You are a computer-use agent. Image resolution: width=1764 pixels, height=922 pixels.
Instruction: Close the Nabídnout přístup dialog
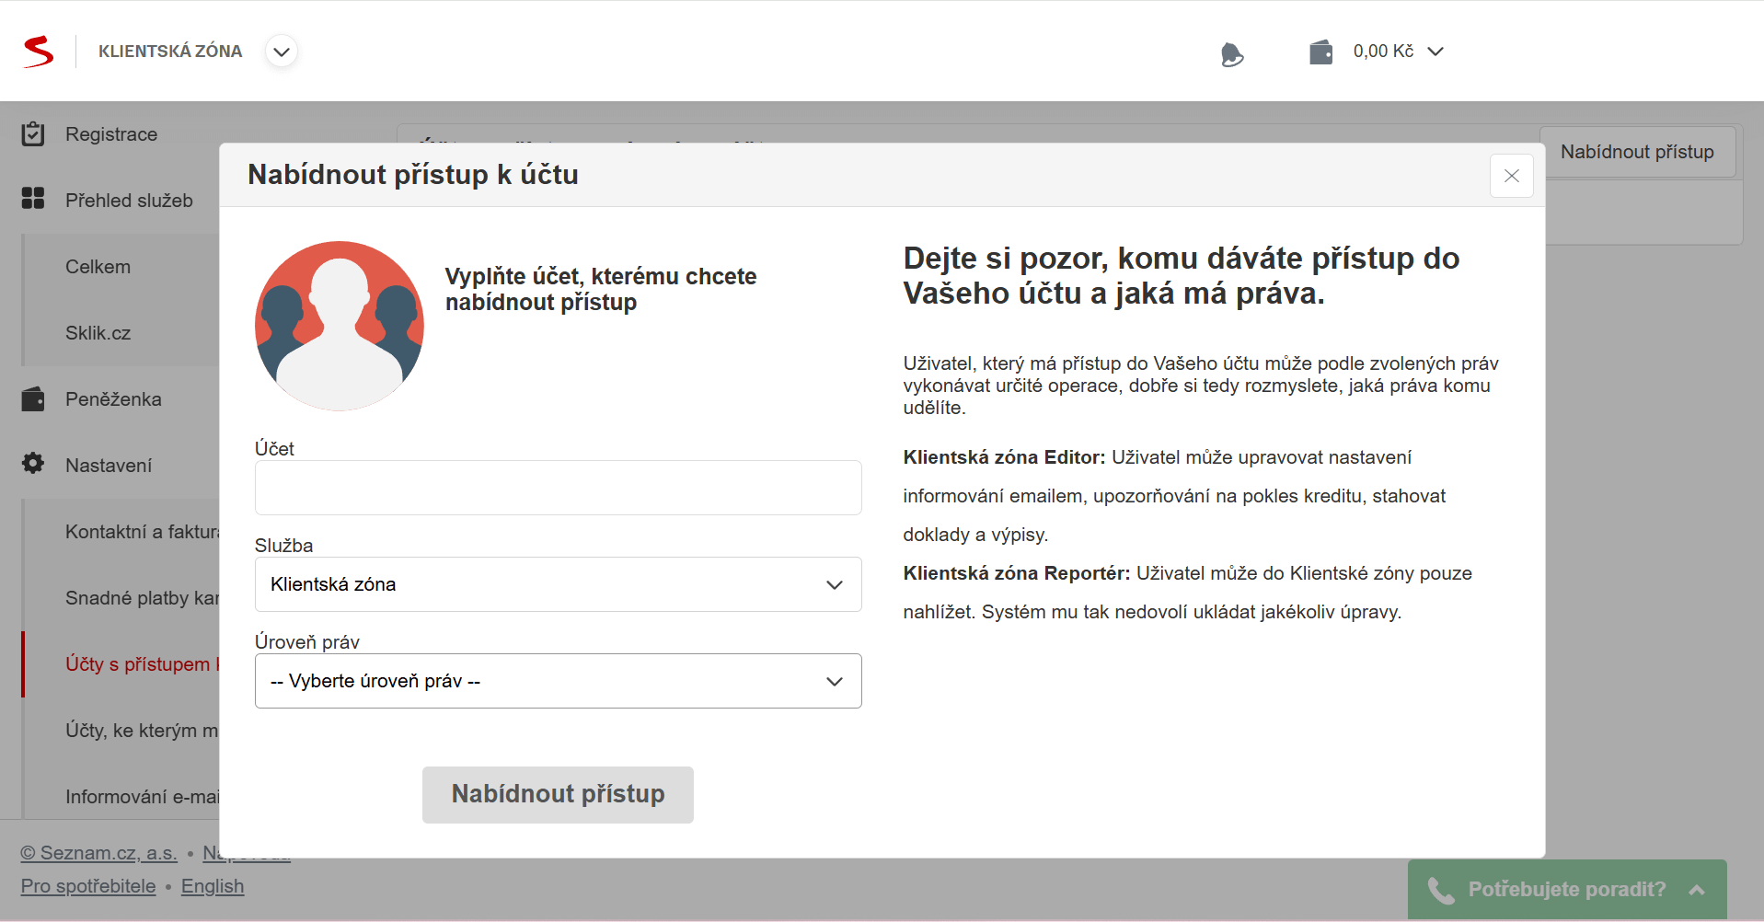point(1511,176)
